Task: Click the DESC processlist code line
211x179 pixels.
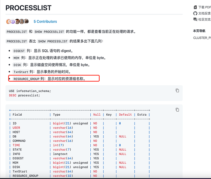Action: coord(24,95)
